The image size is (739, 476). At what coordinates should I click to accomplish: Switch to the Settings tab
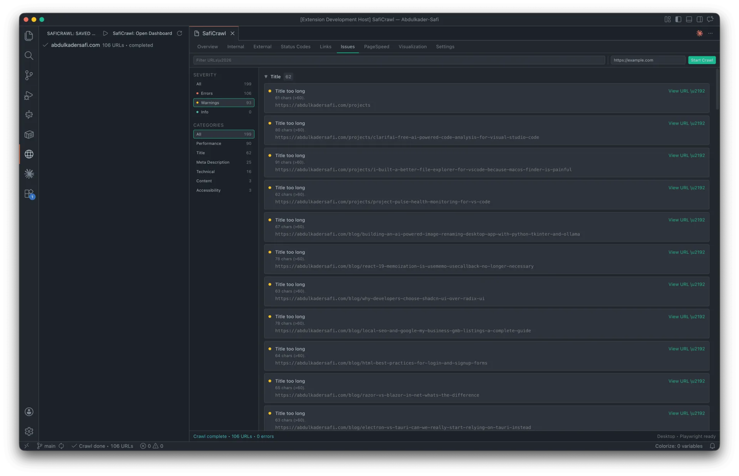pyautogui.click(x=445, y=47)
